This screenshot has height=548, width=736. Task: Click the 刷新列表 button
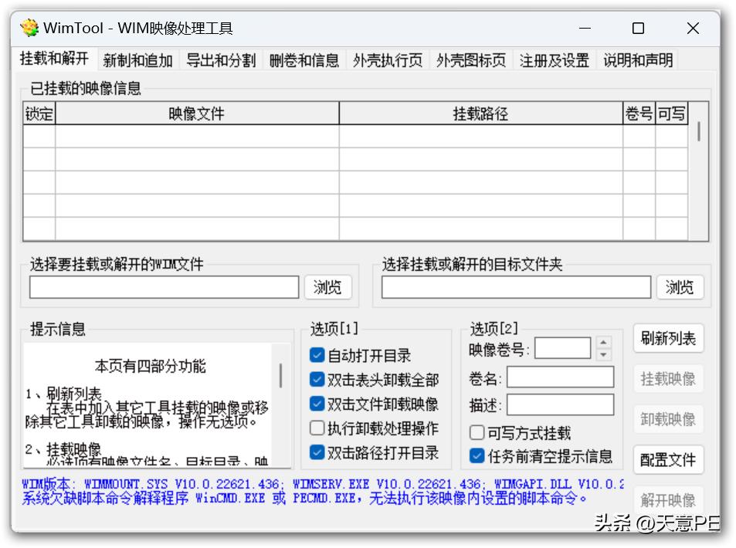(x=667, y=338)
